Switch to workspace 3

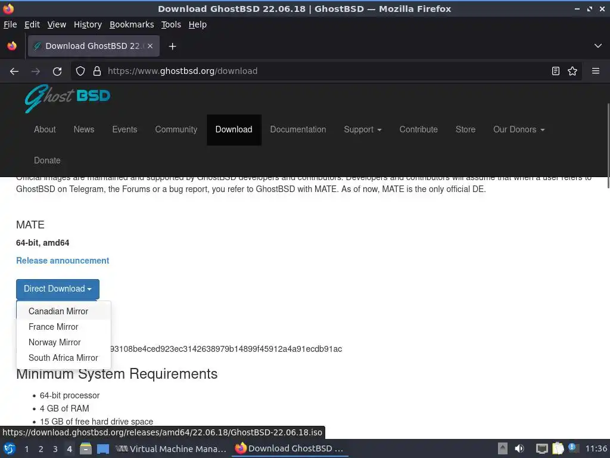coord(55,449)
